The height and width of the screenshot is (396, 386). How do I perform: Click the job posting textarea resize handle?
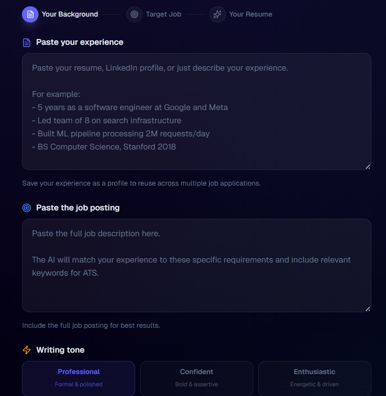pos(367,309)
